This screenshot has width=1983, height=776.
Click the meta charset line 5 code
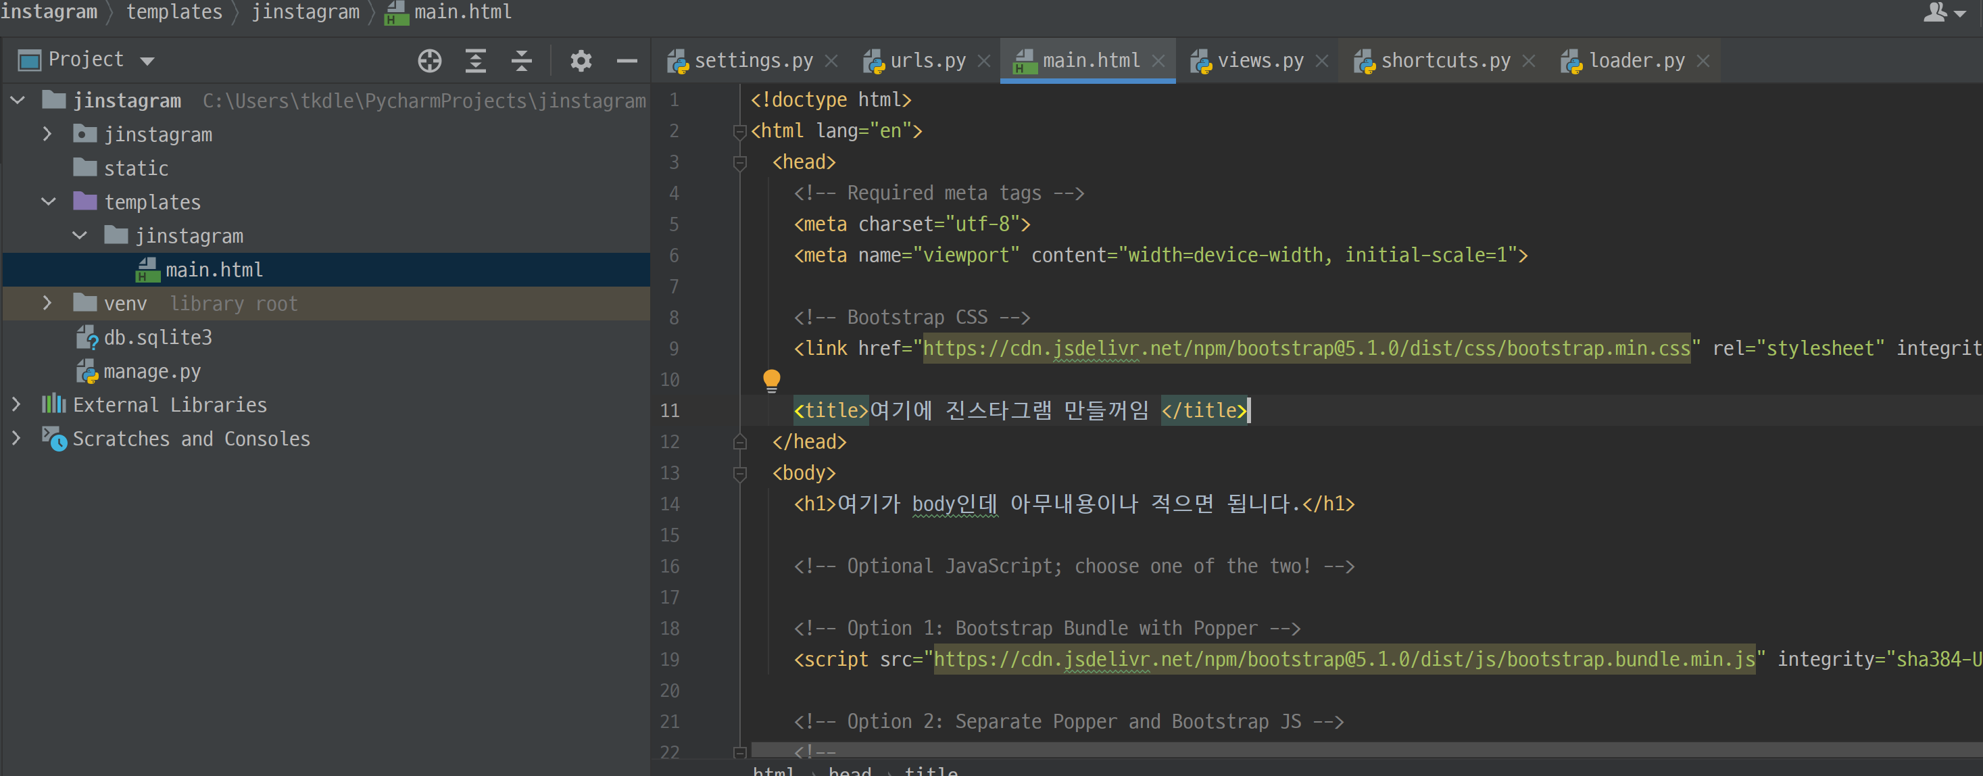click(x=912, y=225)
